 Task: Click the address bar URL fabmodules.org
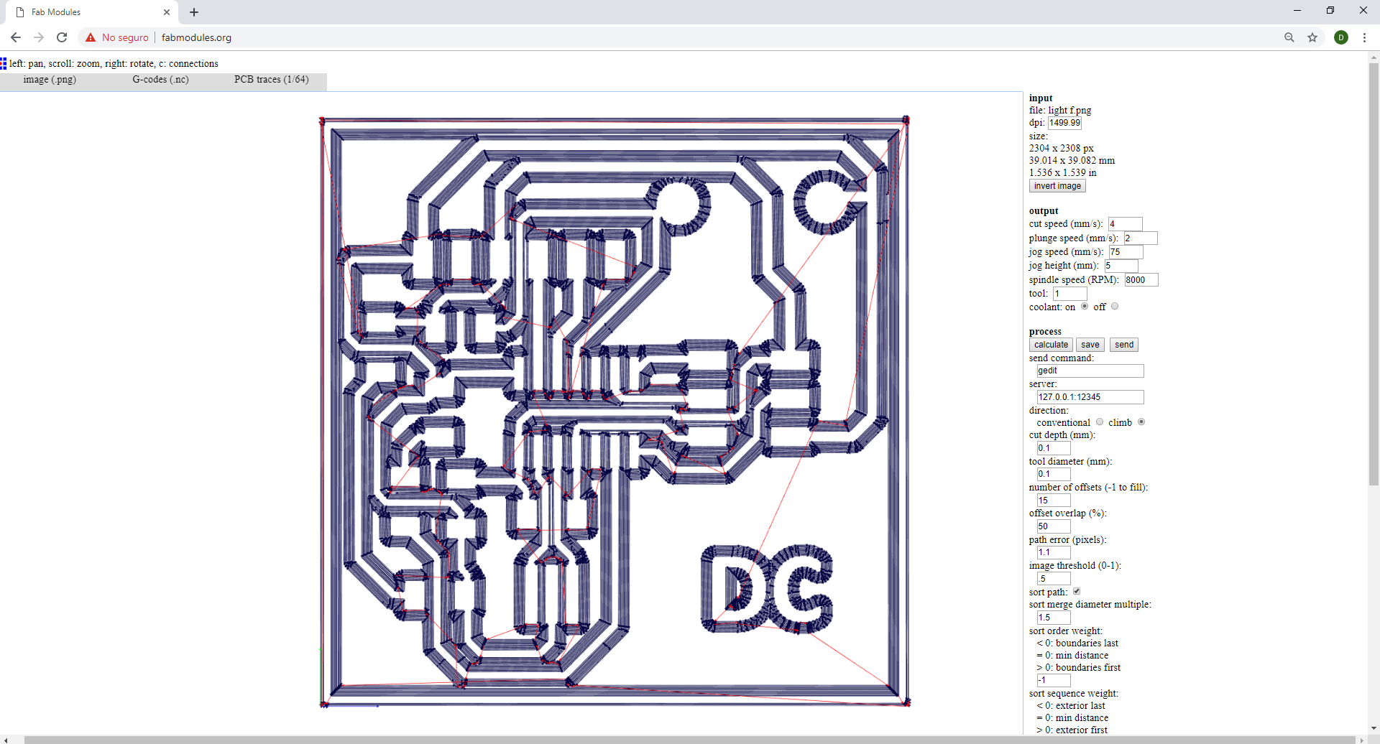coord(196,37)
